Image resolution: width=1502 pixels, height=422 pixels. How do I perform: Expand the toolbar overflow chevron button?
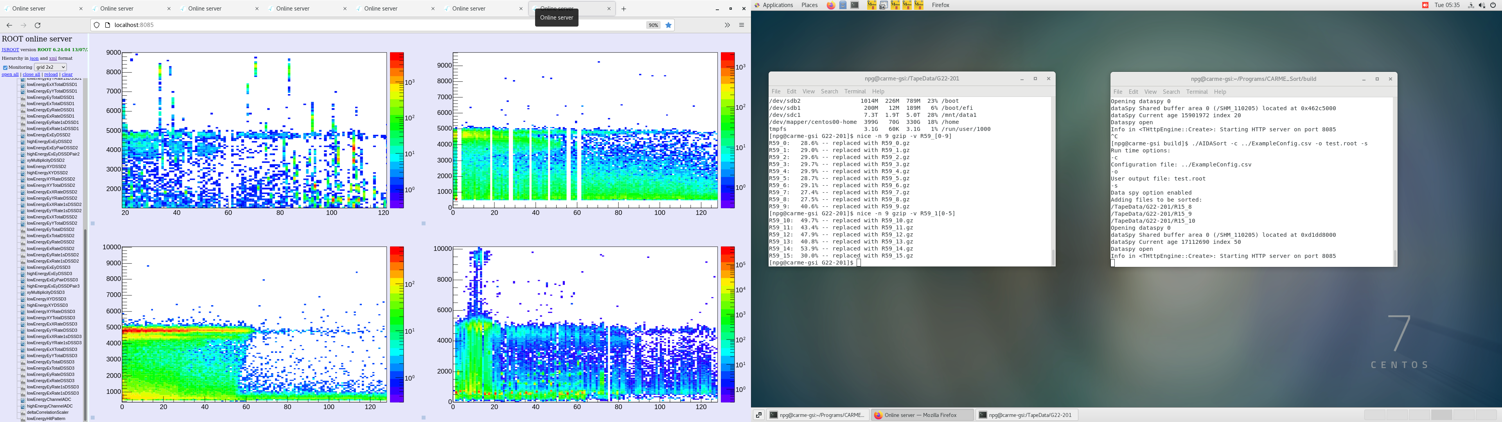[x=727, y=25]
